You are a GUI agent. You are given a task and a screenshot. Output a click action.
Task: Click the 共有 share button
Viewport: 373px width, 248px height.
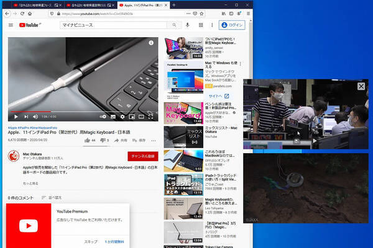[121, 140]
